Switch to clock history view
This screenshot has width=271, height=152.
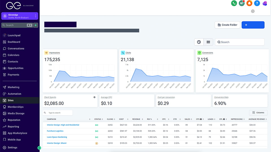(199, 42)
